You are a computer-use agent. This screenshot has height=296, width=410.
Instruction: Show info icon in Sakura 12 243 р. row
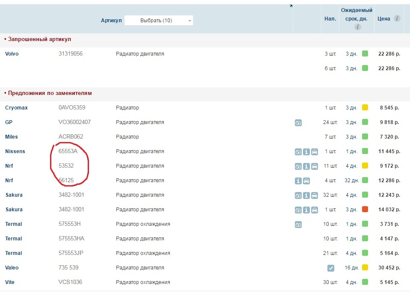(306, 195)
